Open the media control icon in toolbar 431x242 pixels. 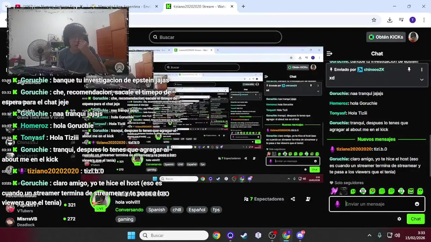tap(401, 20)
